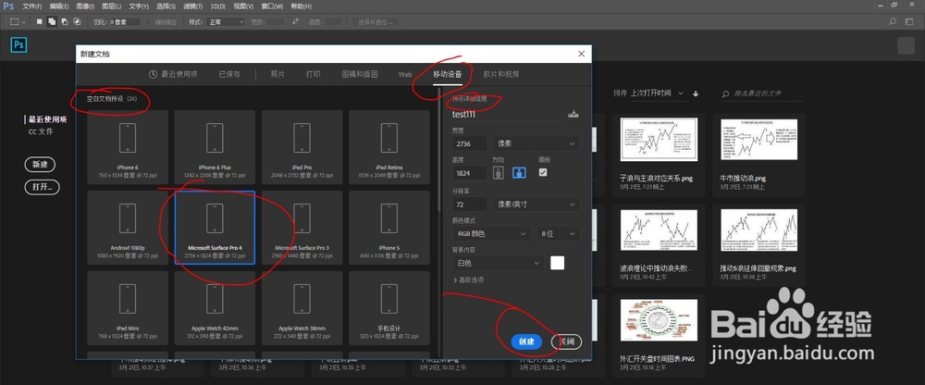Click the Photoshop home logo below the options bar
925x385 pixels.
tap(18, 44)
